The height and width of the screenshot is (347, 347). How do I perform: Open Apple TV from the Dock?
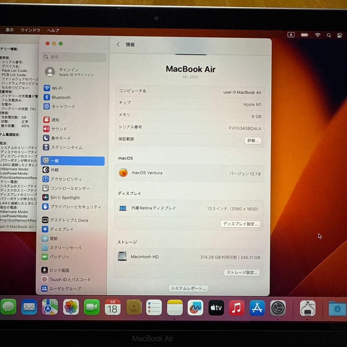coord(216,307)
